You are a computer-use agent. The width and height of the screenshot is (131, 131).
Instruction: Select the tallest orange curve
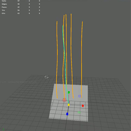click(x=72, y=56)
